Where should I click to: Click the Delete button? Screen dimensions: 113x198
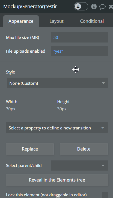click(x=84, y=149)
